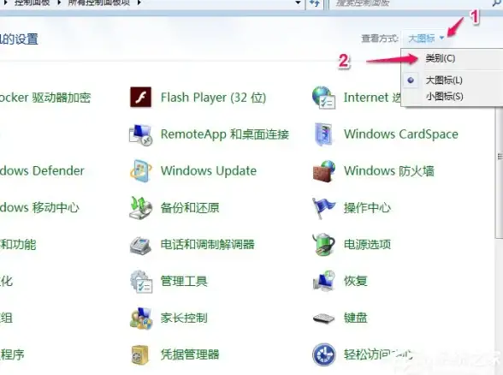Click the 操作中心 flag icon
This screenshot has width=503, height=375.
[x=323, y=208]
